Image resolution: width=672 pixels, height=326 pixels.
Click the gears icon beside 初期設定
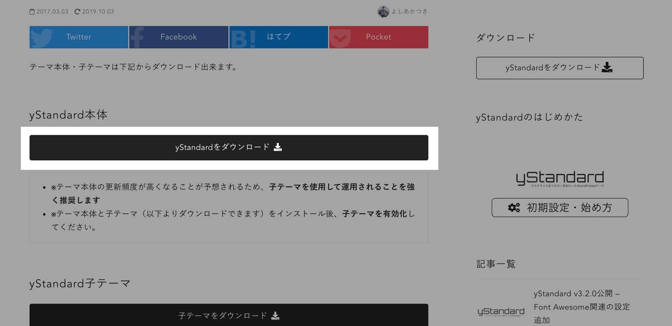point(514,207)
